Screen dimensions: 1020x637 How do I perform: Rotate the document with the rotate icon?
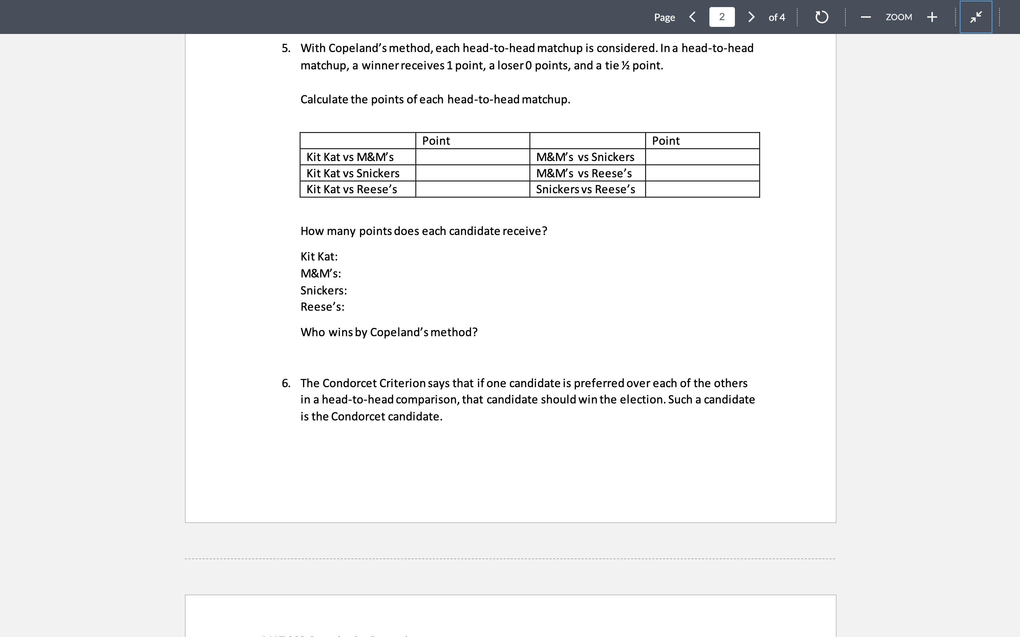point(821,17)
